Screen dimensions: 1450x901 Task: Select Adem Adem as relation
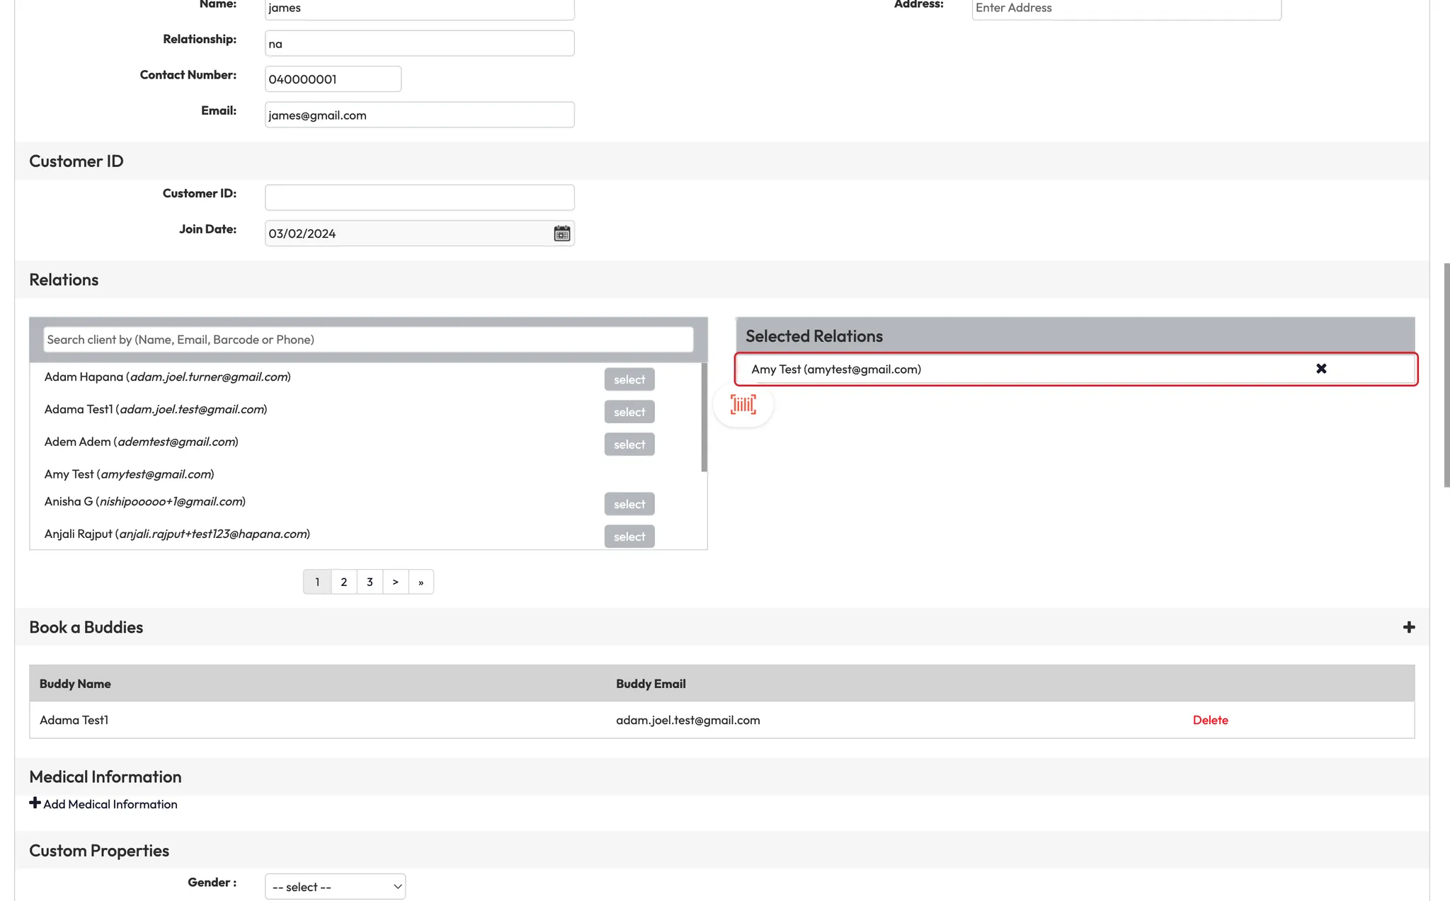tap(629, 444)
